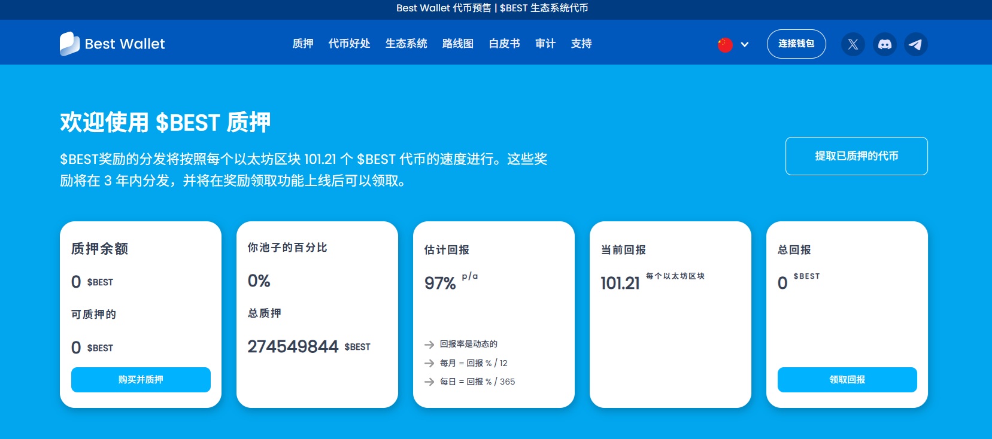992x439 pixels.
Task: Open the Telegram channel icon
Action: tap(915, 44)
